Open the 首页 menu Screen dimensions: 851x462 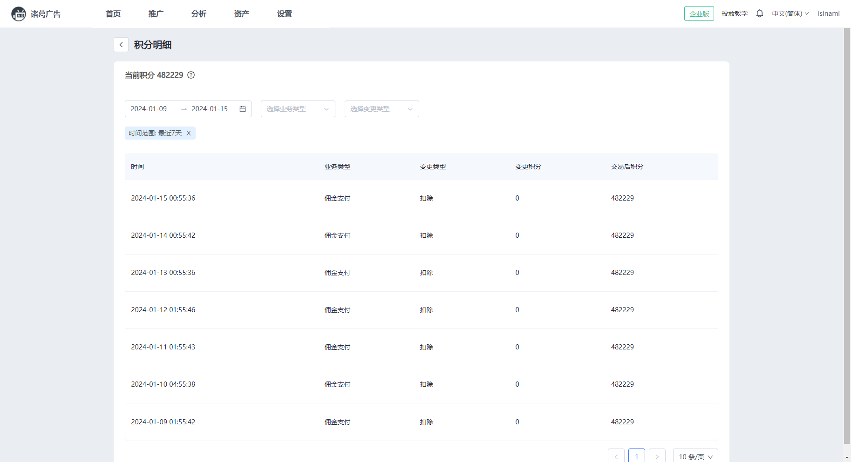[x=113, y=14]
